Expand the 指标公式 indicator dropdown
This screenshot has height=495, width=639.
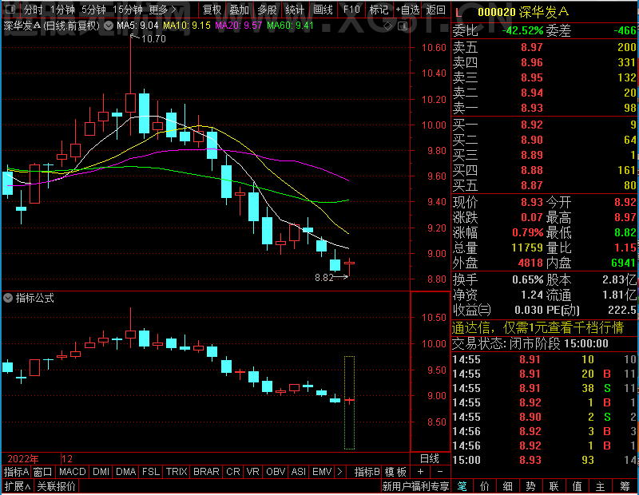(x=8, y=299)
